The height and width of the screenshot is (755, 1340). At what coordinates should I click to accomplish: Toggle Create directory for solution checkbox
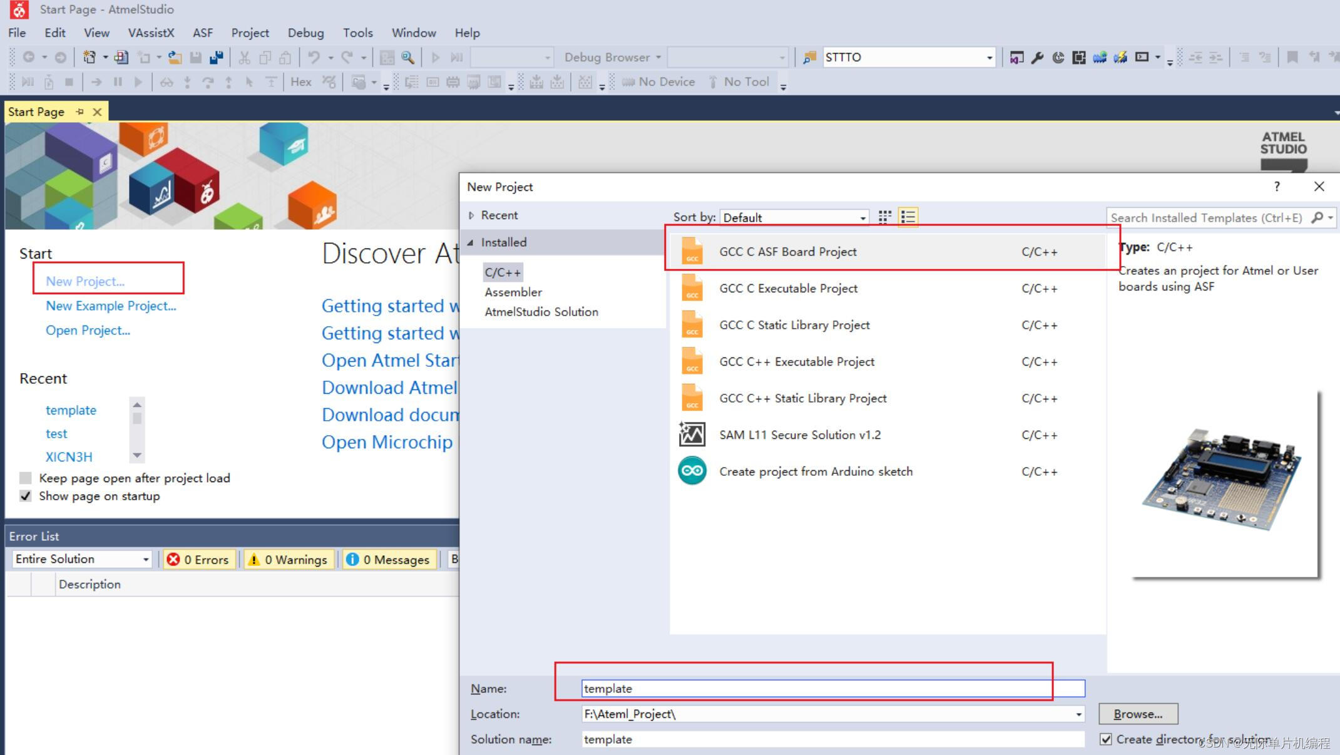pos(1106,739)
